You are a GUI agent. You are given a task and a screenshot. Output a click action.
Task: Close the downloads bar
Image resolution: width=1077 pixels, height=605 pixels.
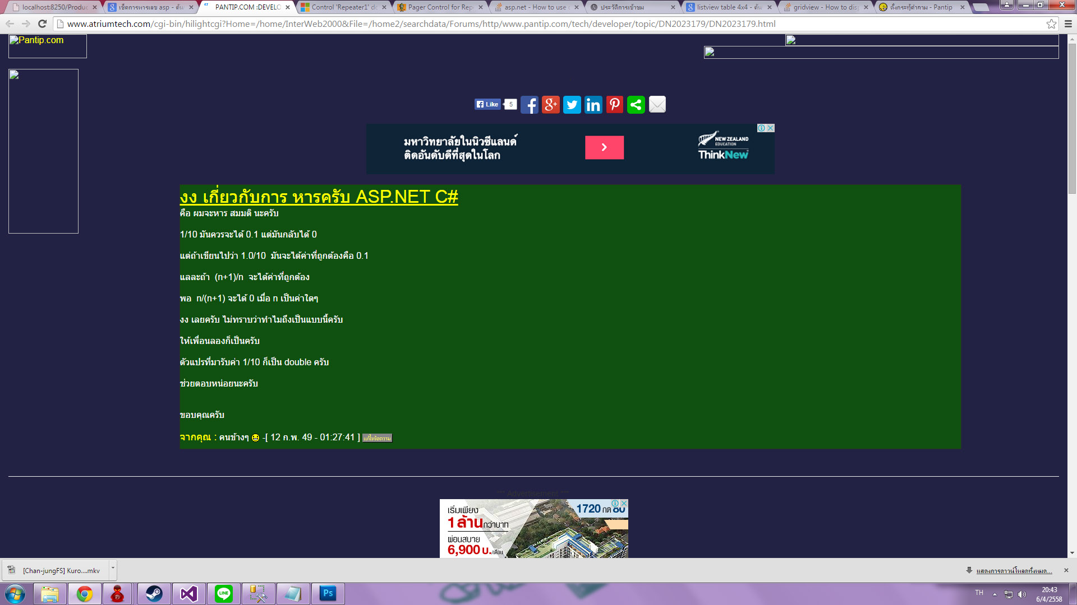1066,570
